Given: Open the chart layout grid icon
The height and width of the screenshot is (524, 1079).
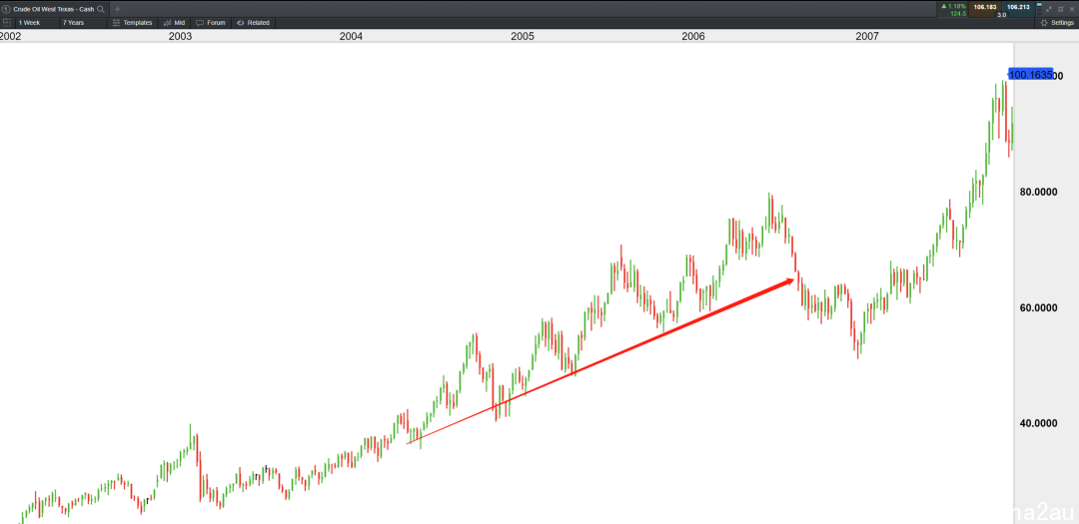Looking at the screenshot, I should point(7,23).
